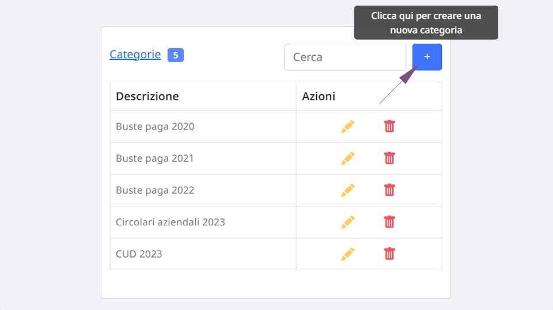Delete the Circolari aziendali 2023 category
This screenshot has height=310, width=553.
click(x=389, y=222)
